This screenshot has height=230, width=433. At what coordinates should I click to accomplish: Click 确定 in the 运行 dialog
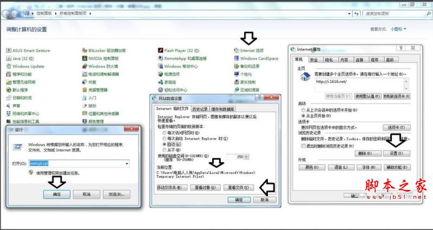pyautogui.click(x=57, y=194)
